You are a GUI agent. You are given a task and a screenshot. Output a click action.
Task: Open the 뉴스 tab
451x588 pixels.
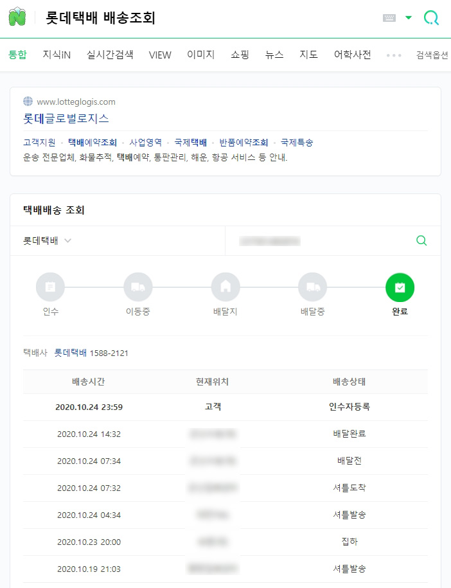tap(274, 55)
